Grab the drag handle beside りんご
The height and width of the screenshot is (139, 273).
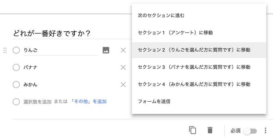(5, 50)
